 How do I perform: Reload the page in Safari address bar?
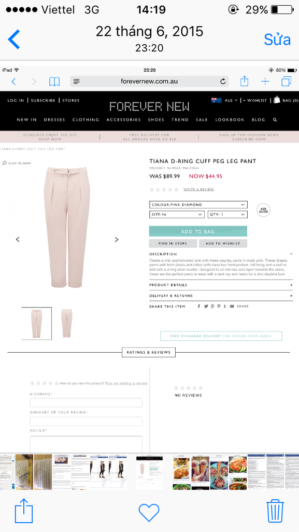click(x=222, y=82)
